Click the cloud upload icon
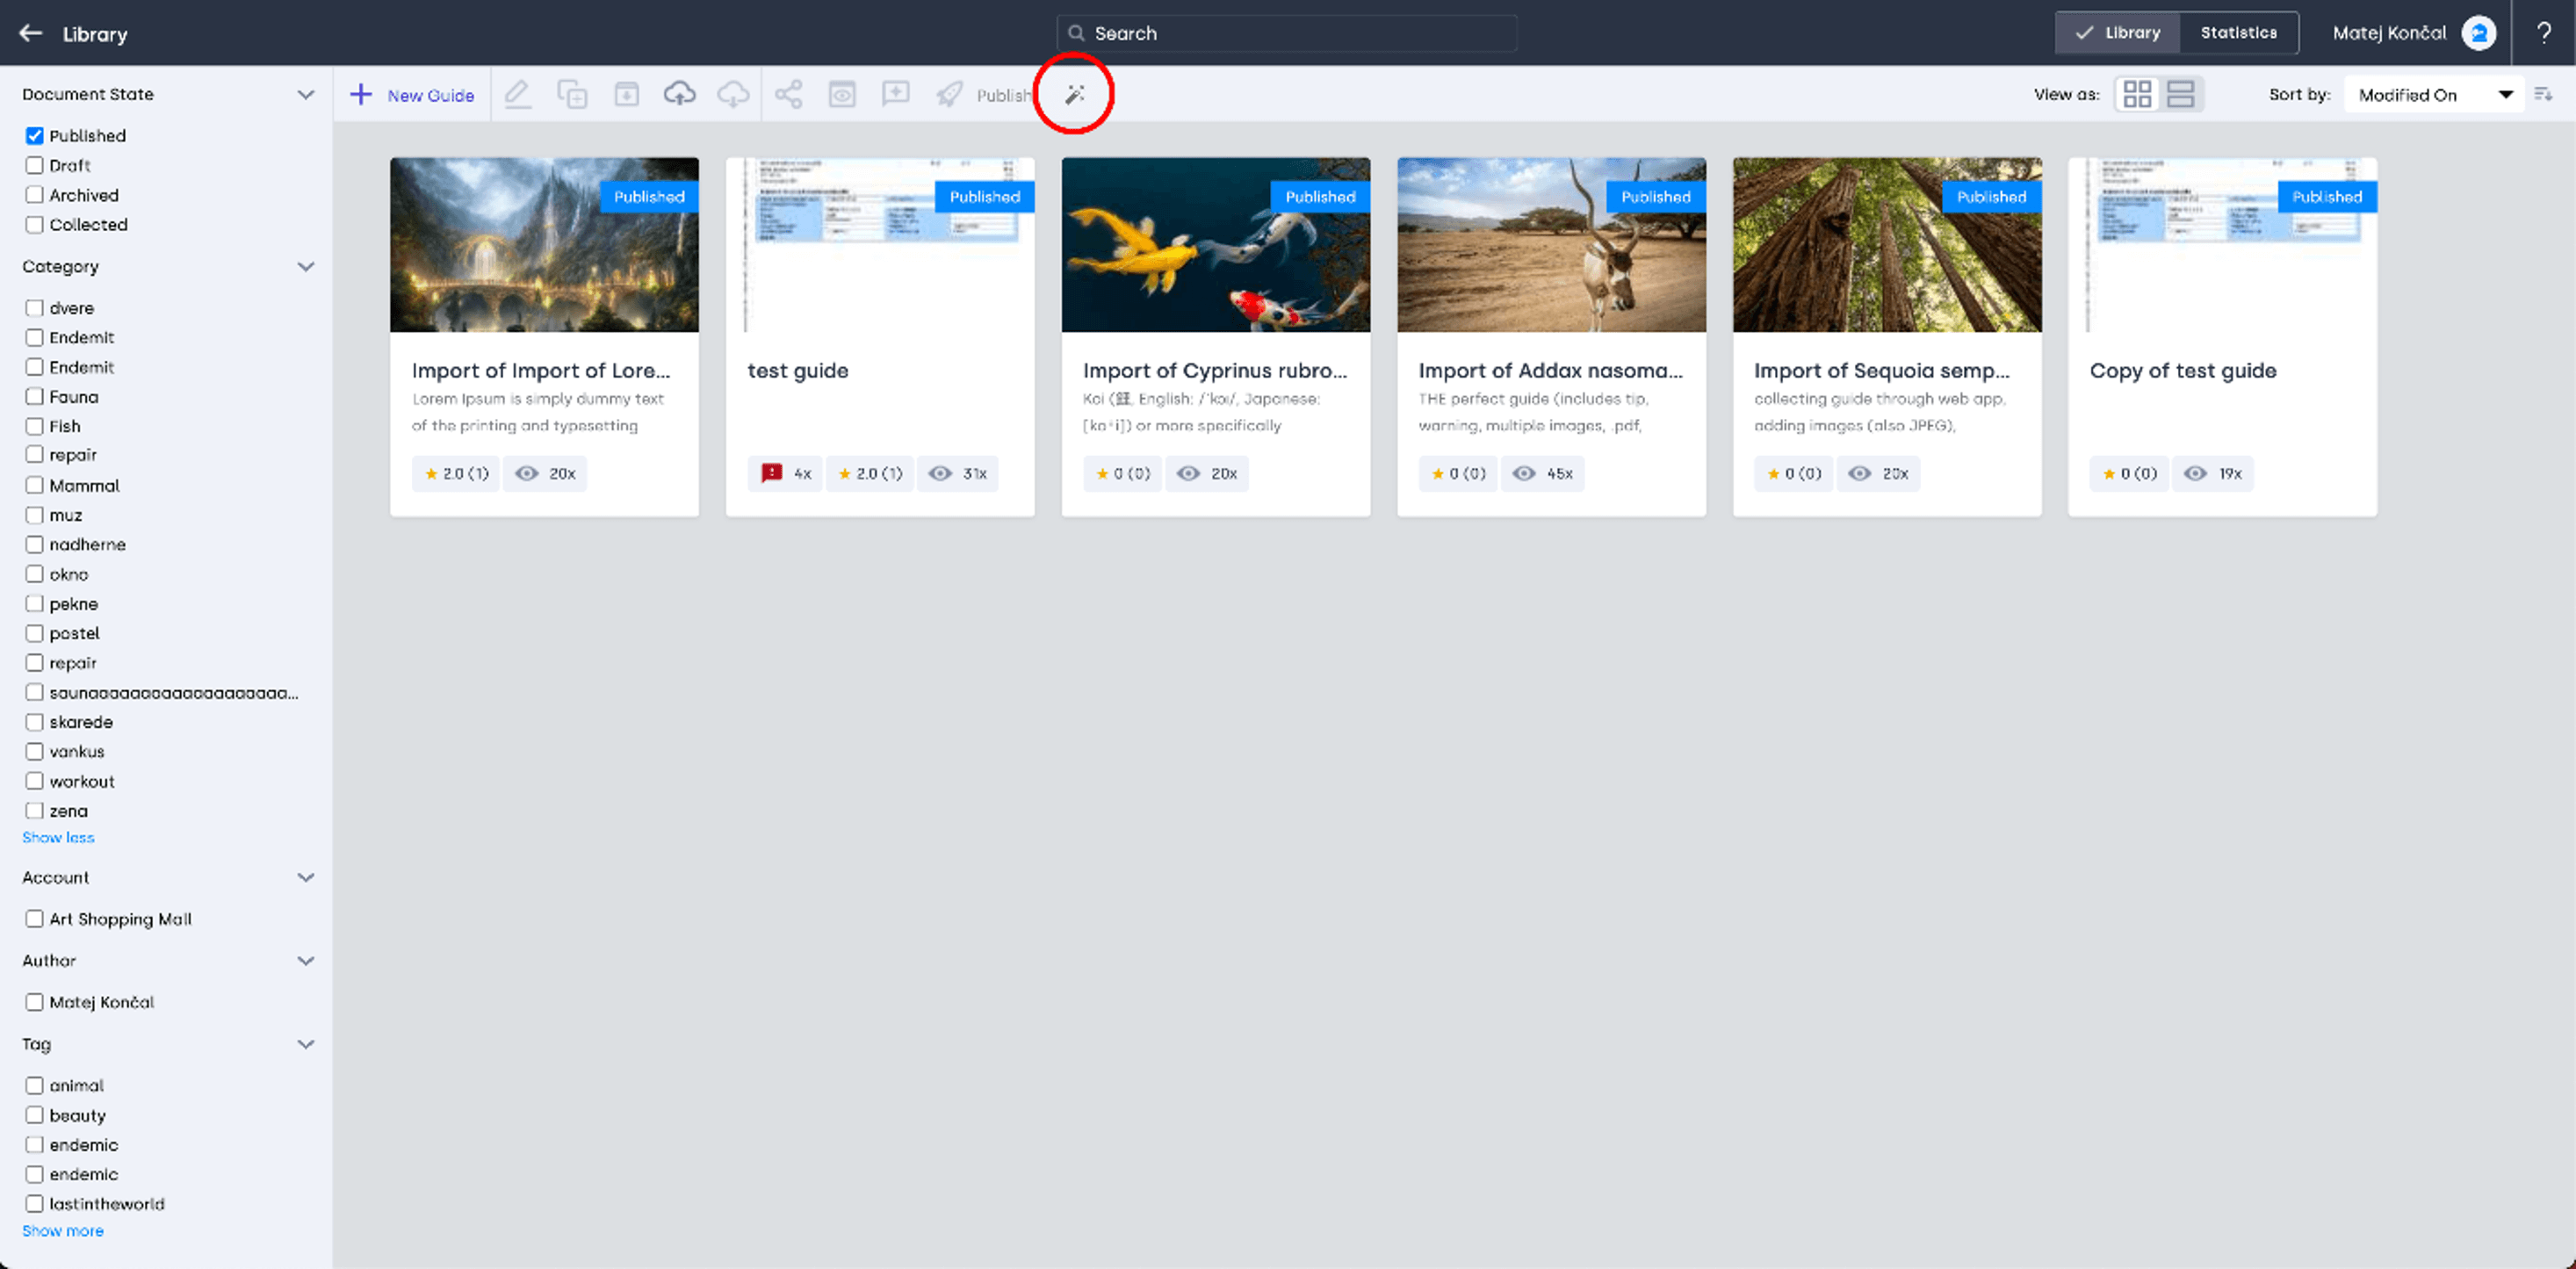 pyautogui.click(x=680, y=94)
